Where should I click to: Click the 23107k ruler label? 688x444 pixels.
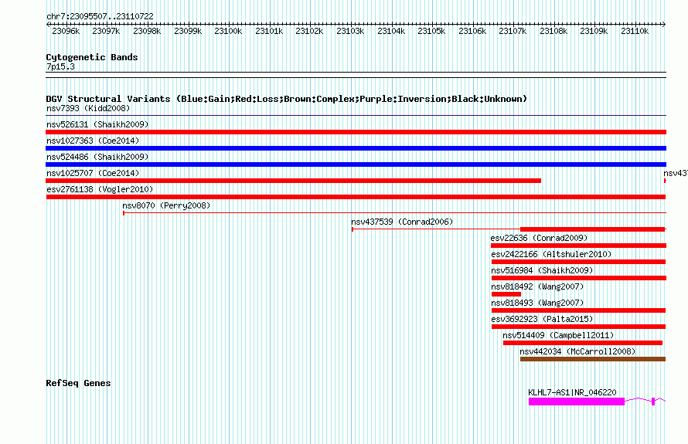513,31
